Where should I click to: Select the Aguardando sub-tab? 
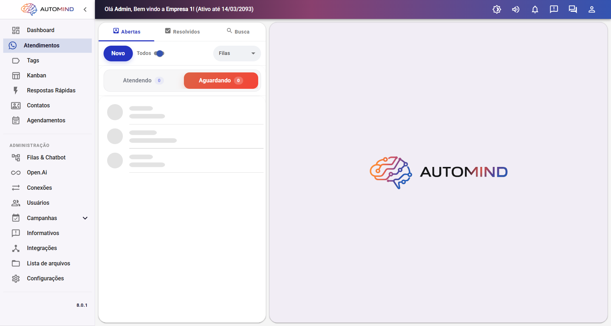click(x=221, y=81)
